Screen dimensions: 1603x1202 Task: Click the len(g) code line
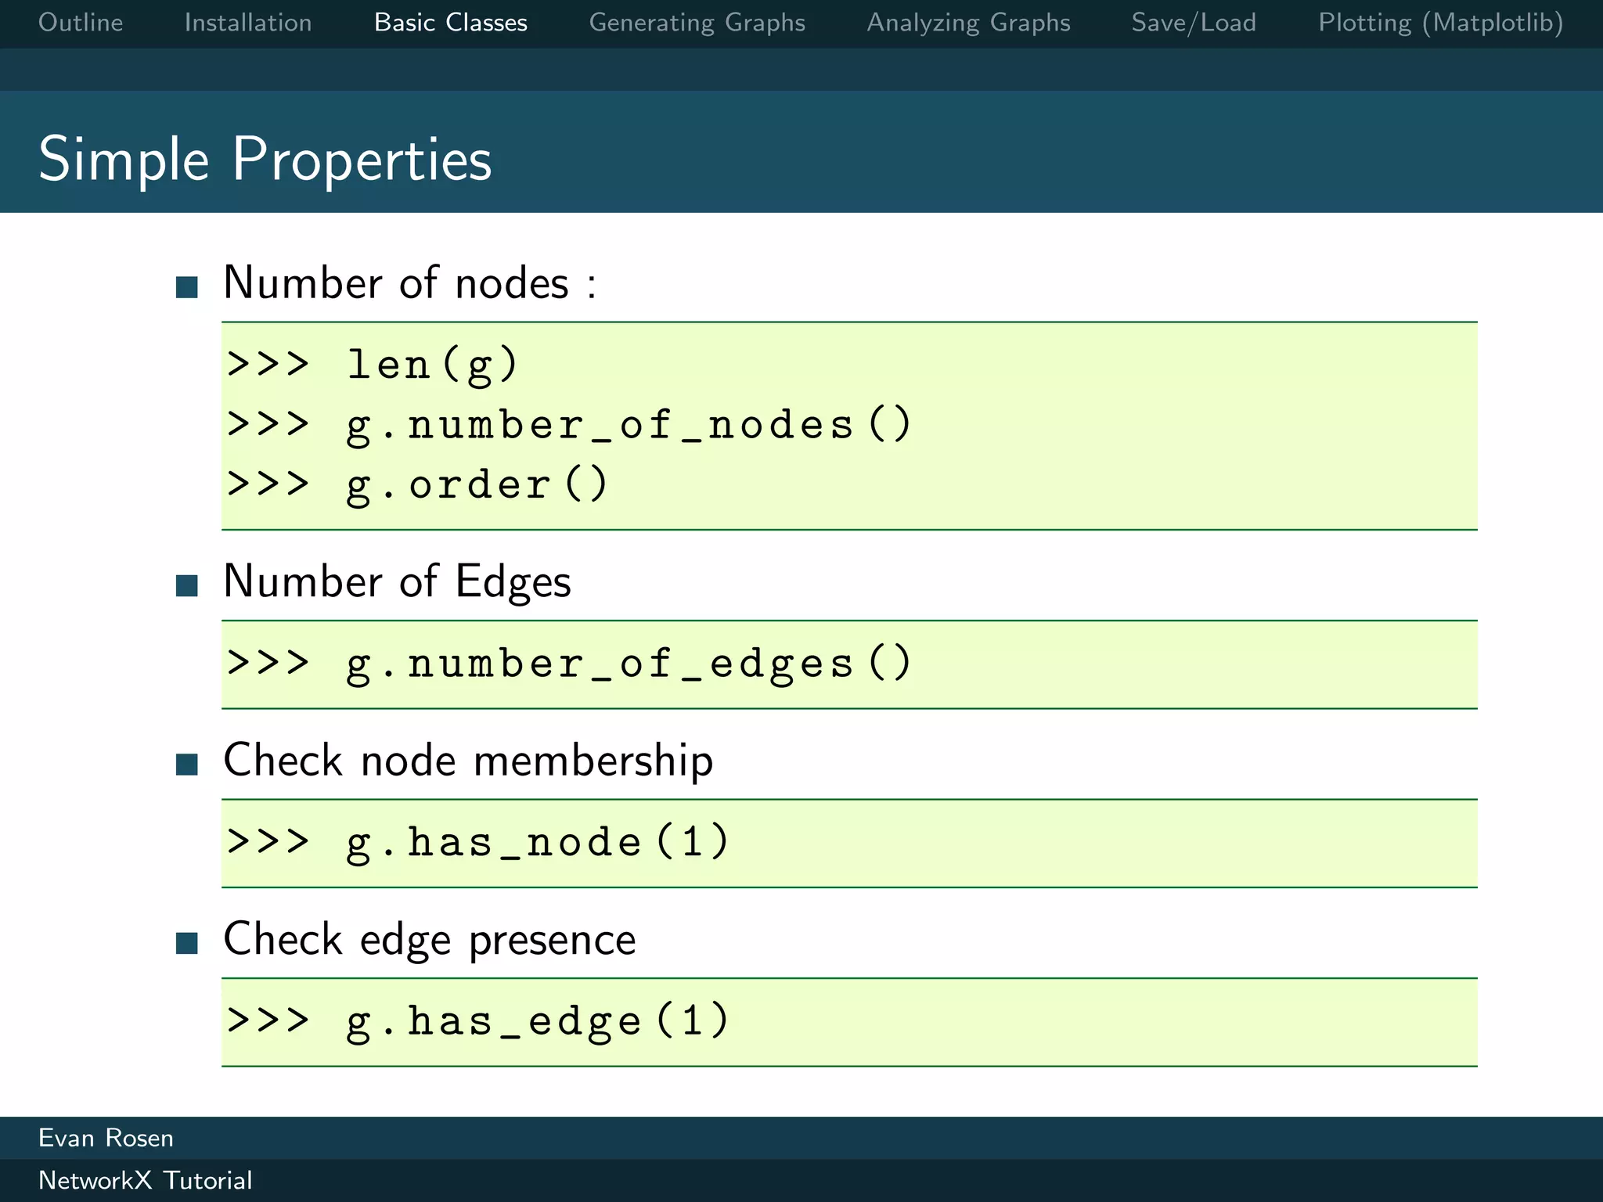point(373,365)
